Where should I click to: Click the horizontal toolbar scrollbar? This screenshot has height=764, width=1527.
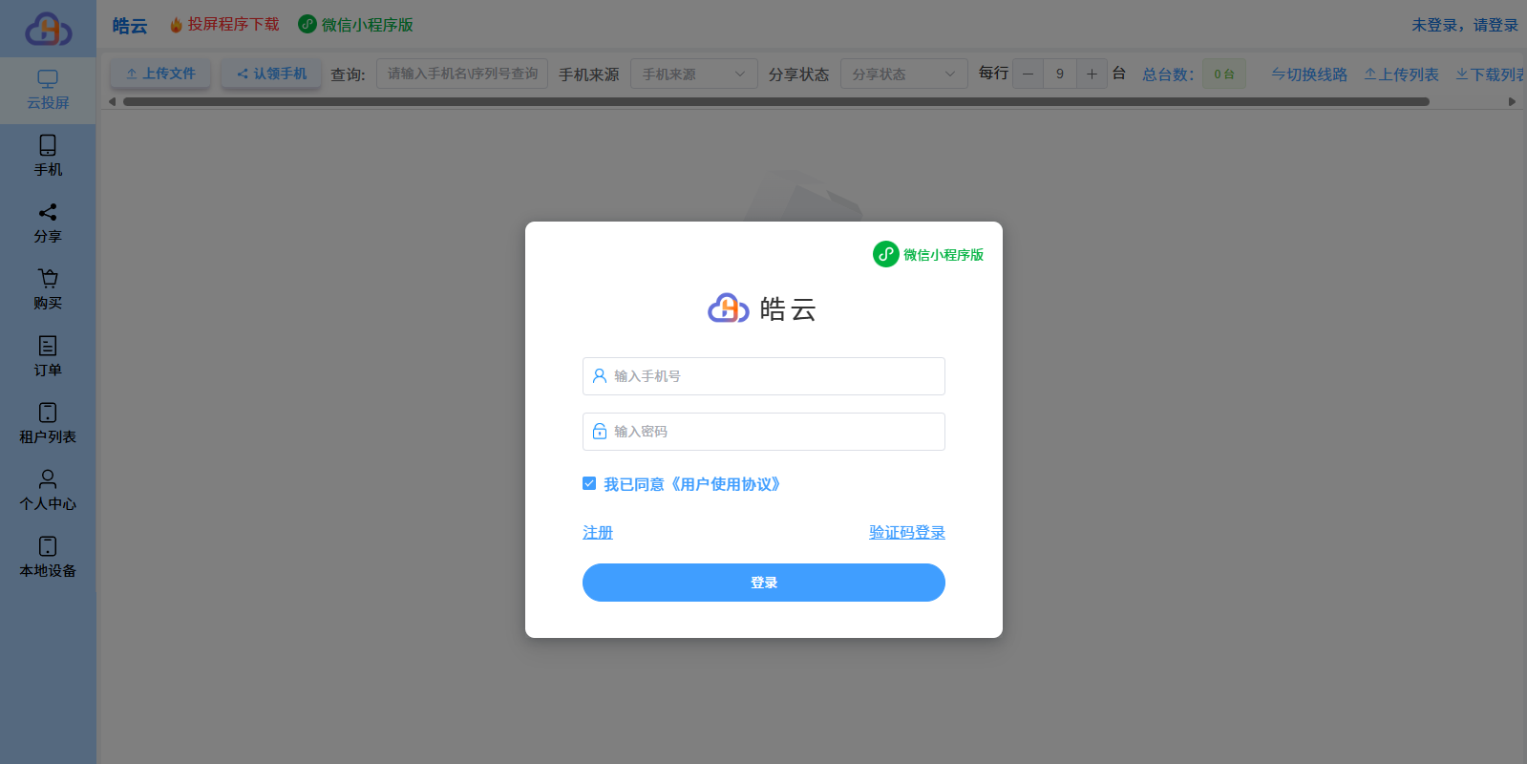tap(775, 101)
